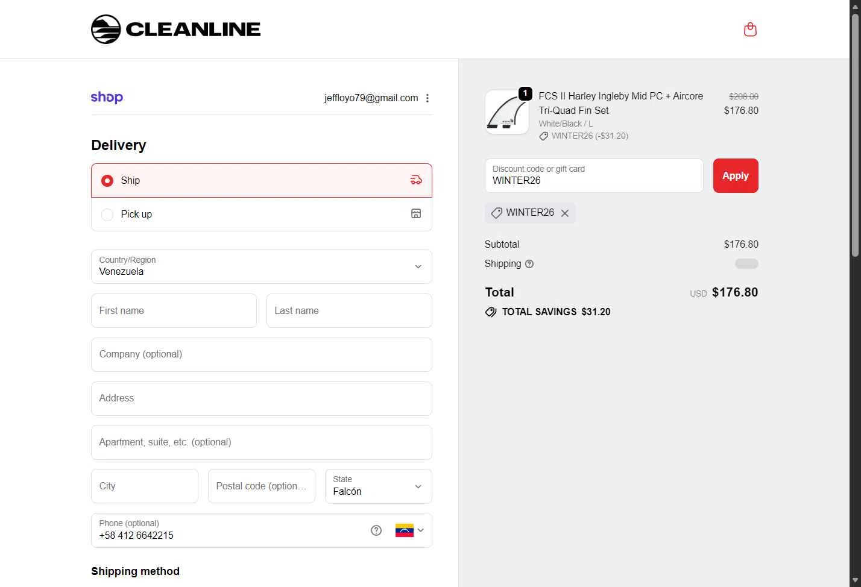This screenshot has height=587, width=861.
Task: Click the Delivery heading
Action: (x=119, y=145)
